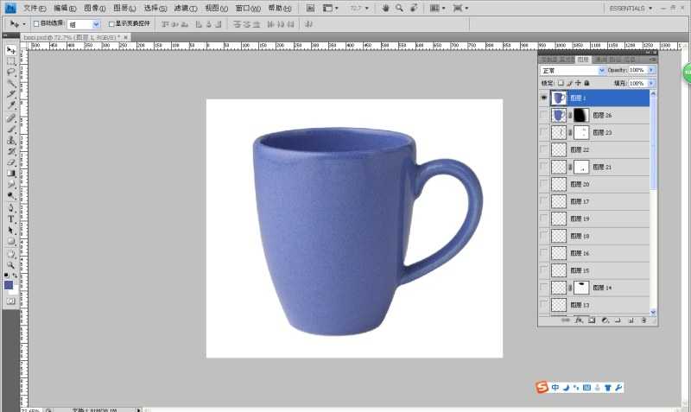Viewport: 691px width, 412px height.
Task: Enable the 显示变换控件 checkbox
Action: click(x=111, y=24)
